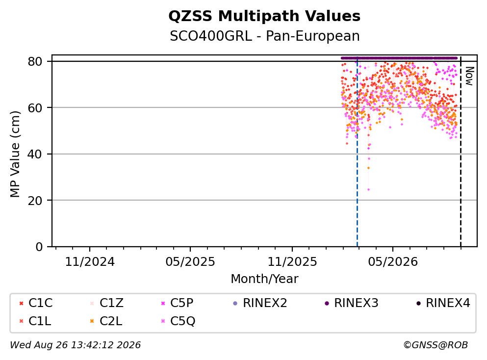Click the C5P legend entry

(178, 303)
